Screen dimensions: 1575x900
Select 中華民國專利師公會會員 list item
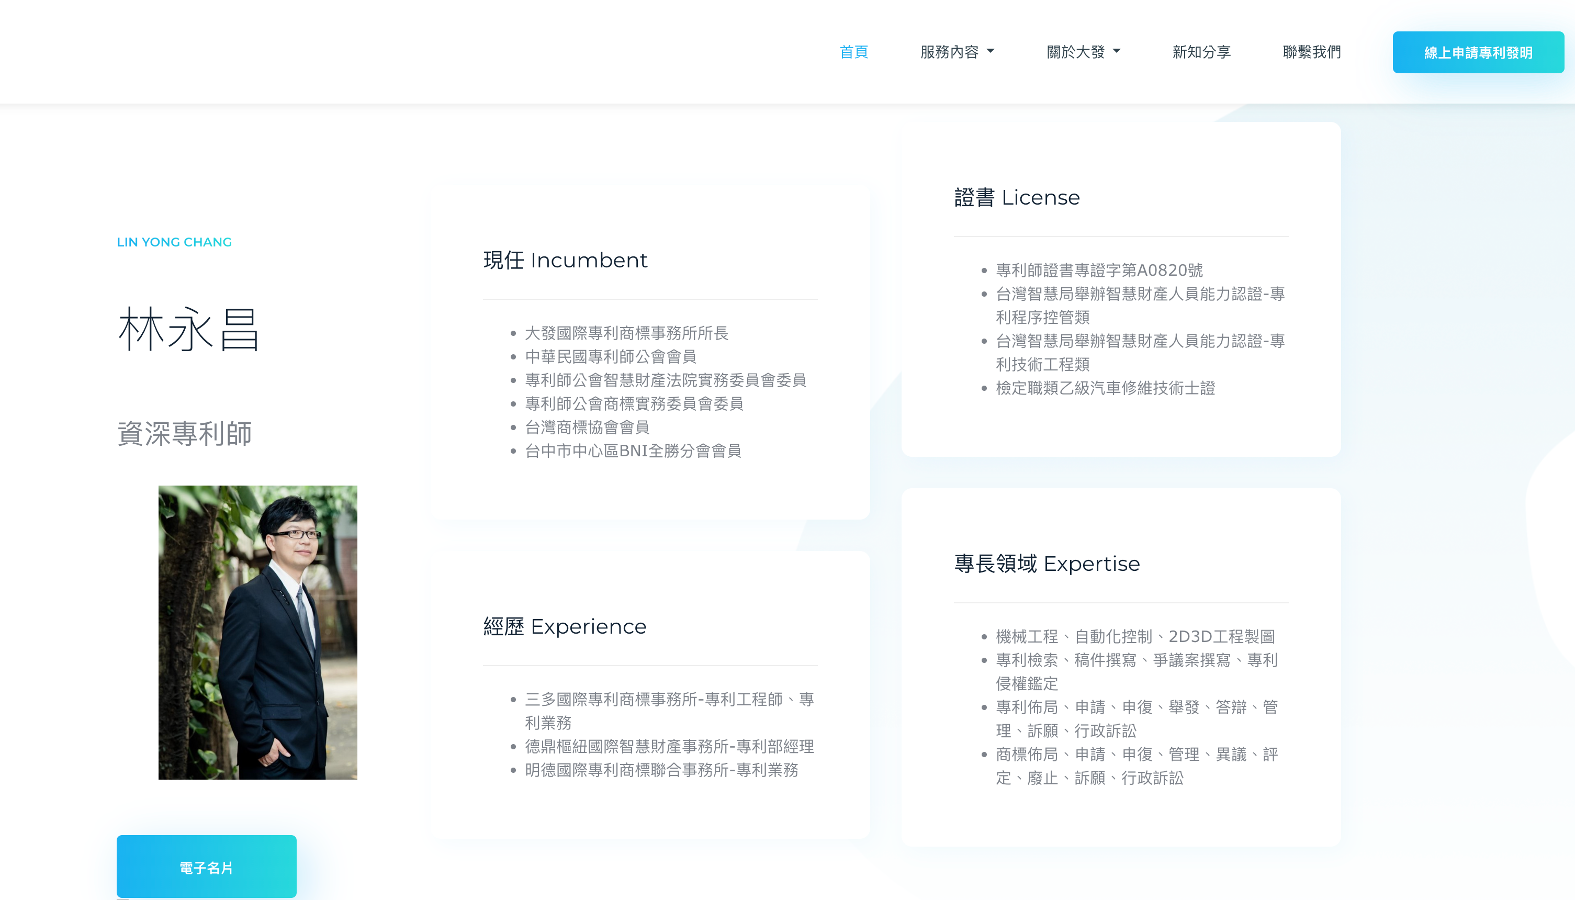click(611, 357)
